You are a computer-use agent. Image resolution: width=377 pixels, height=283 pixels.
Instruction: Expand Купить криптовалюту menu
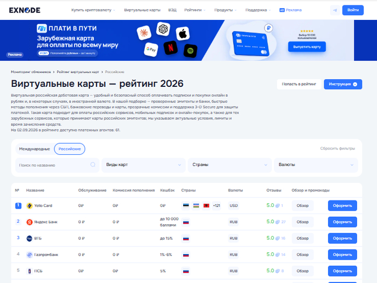pyautogui.click(x=93, y=10)
